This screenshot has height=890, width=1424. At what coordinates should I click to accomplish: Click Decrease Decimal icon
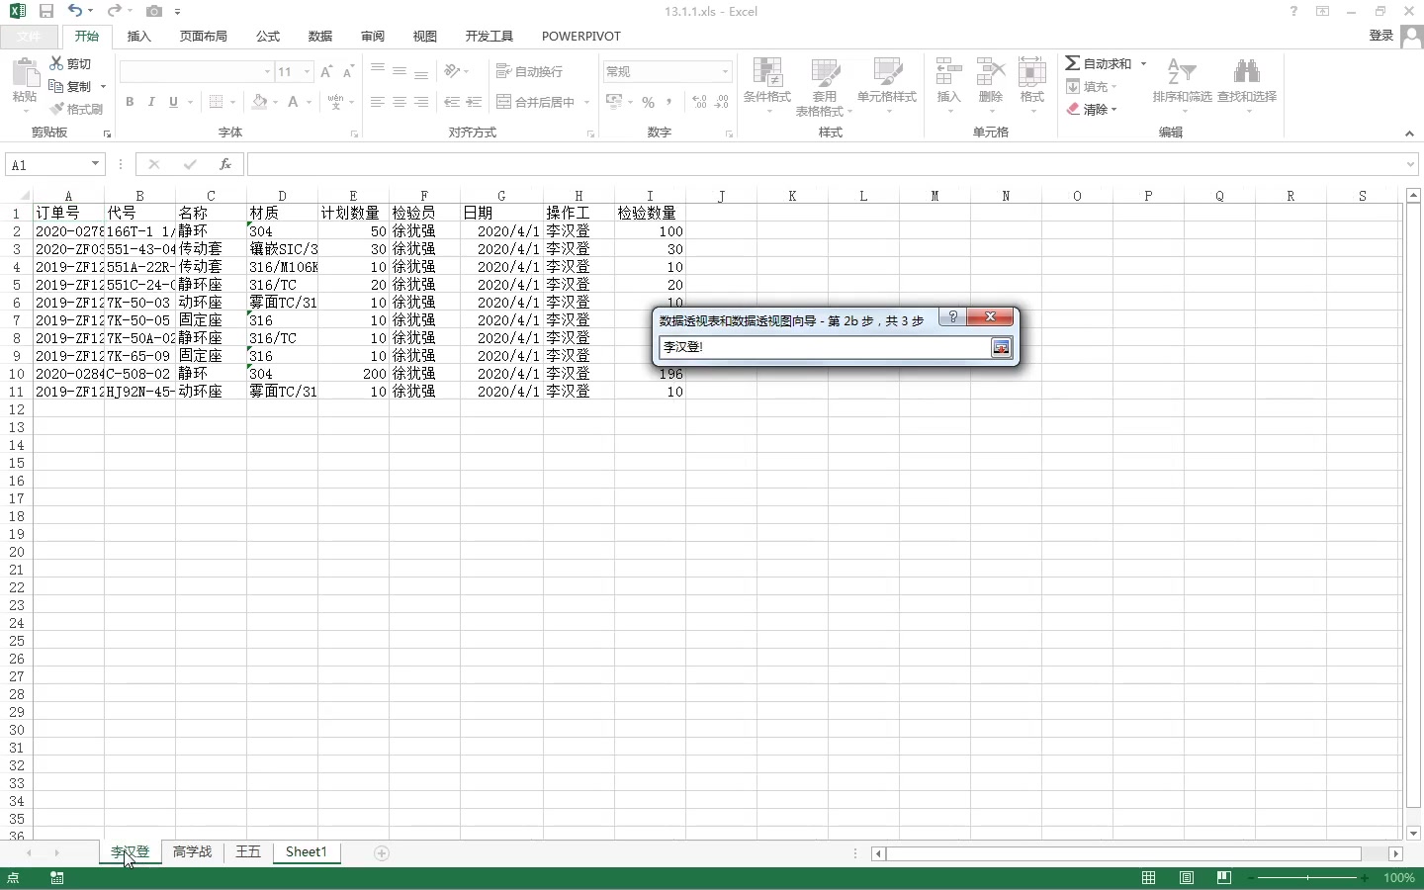722,102
